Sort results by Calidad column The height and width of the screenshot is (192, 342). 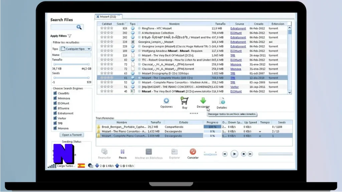tap(107, 24)
